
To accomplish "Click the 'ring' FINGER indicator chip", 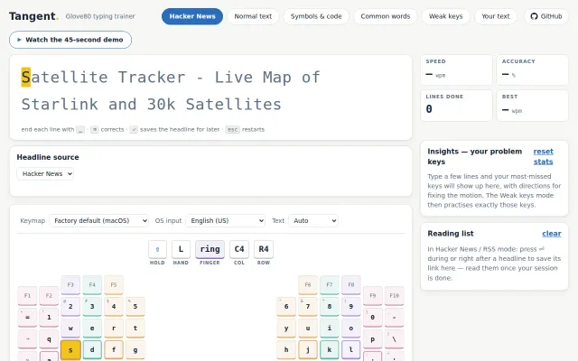I will [210, 249].
